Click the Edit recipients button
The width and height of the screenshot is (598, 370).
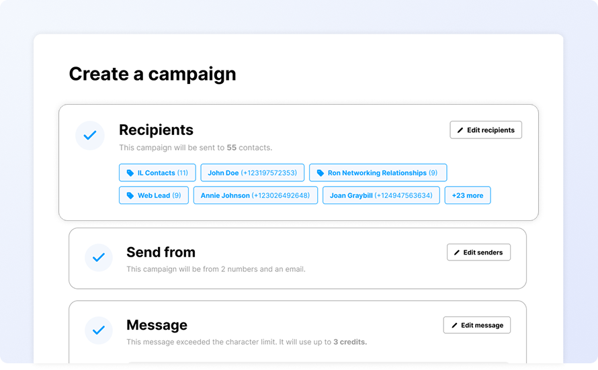click(x=486, y=130)
